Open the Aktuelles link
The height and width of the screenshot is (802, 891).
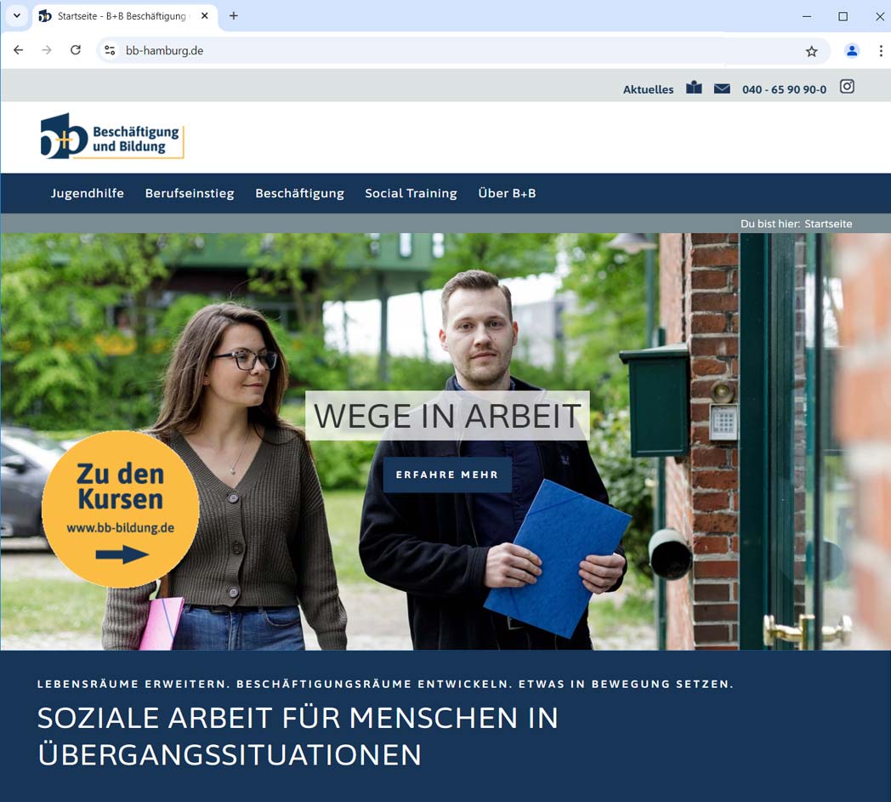(x=648, y=89)
